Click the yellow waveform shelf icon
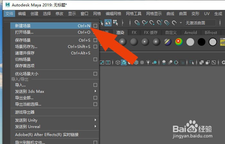Screen dimensions: 225x144 [222, 42]
